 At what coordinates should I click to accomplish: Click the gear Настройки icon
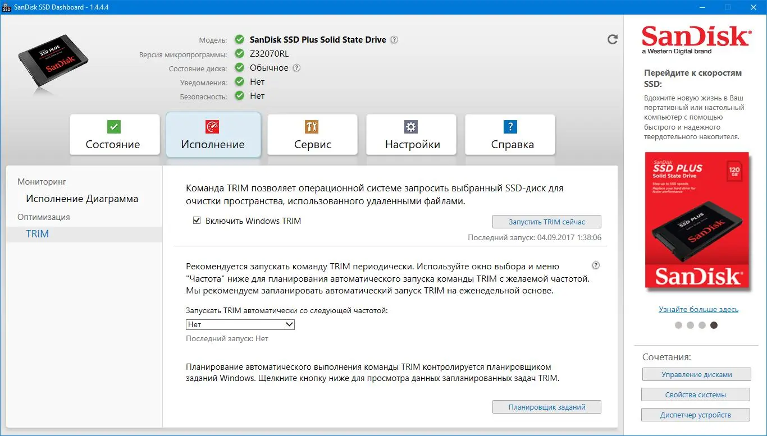coord(411,126)
